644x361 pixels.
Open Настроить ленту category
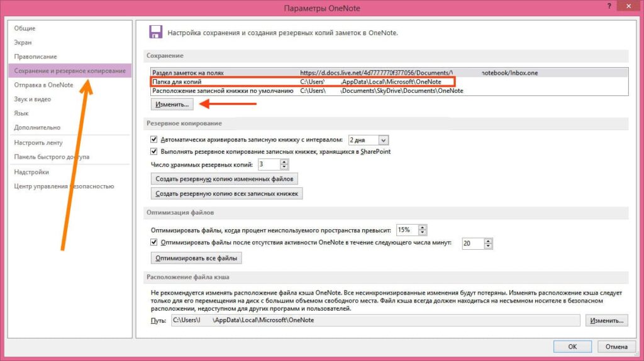click(38, 143)
